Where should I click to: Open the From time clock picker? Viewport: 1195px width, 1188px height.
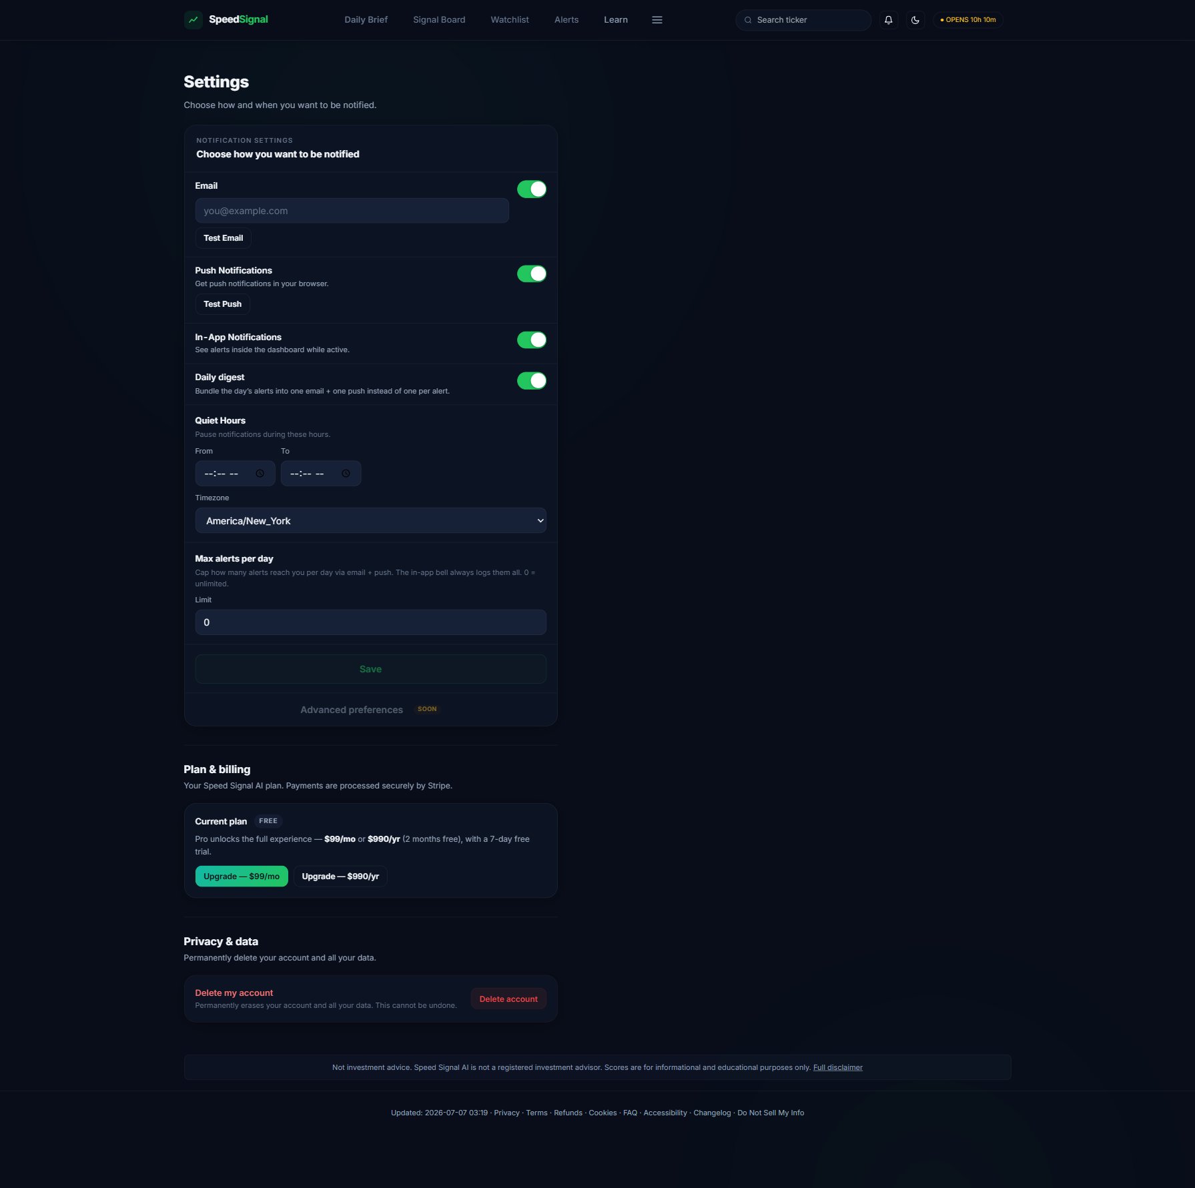(260, 474)
